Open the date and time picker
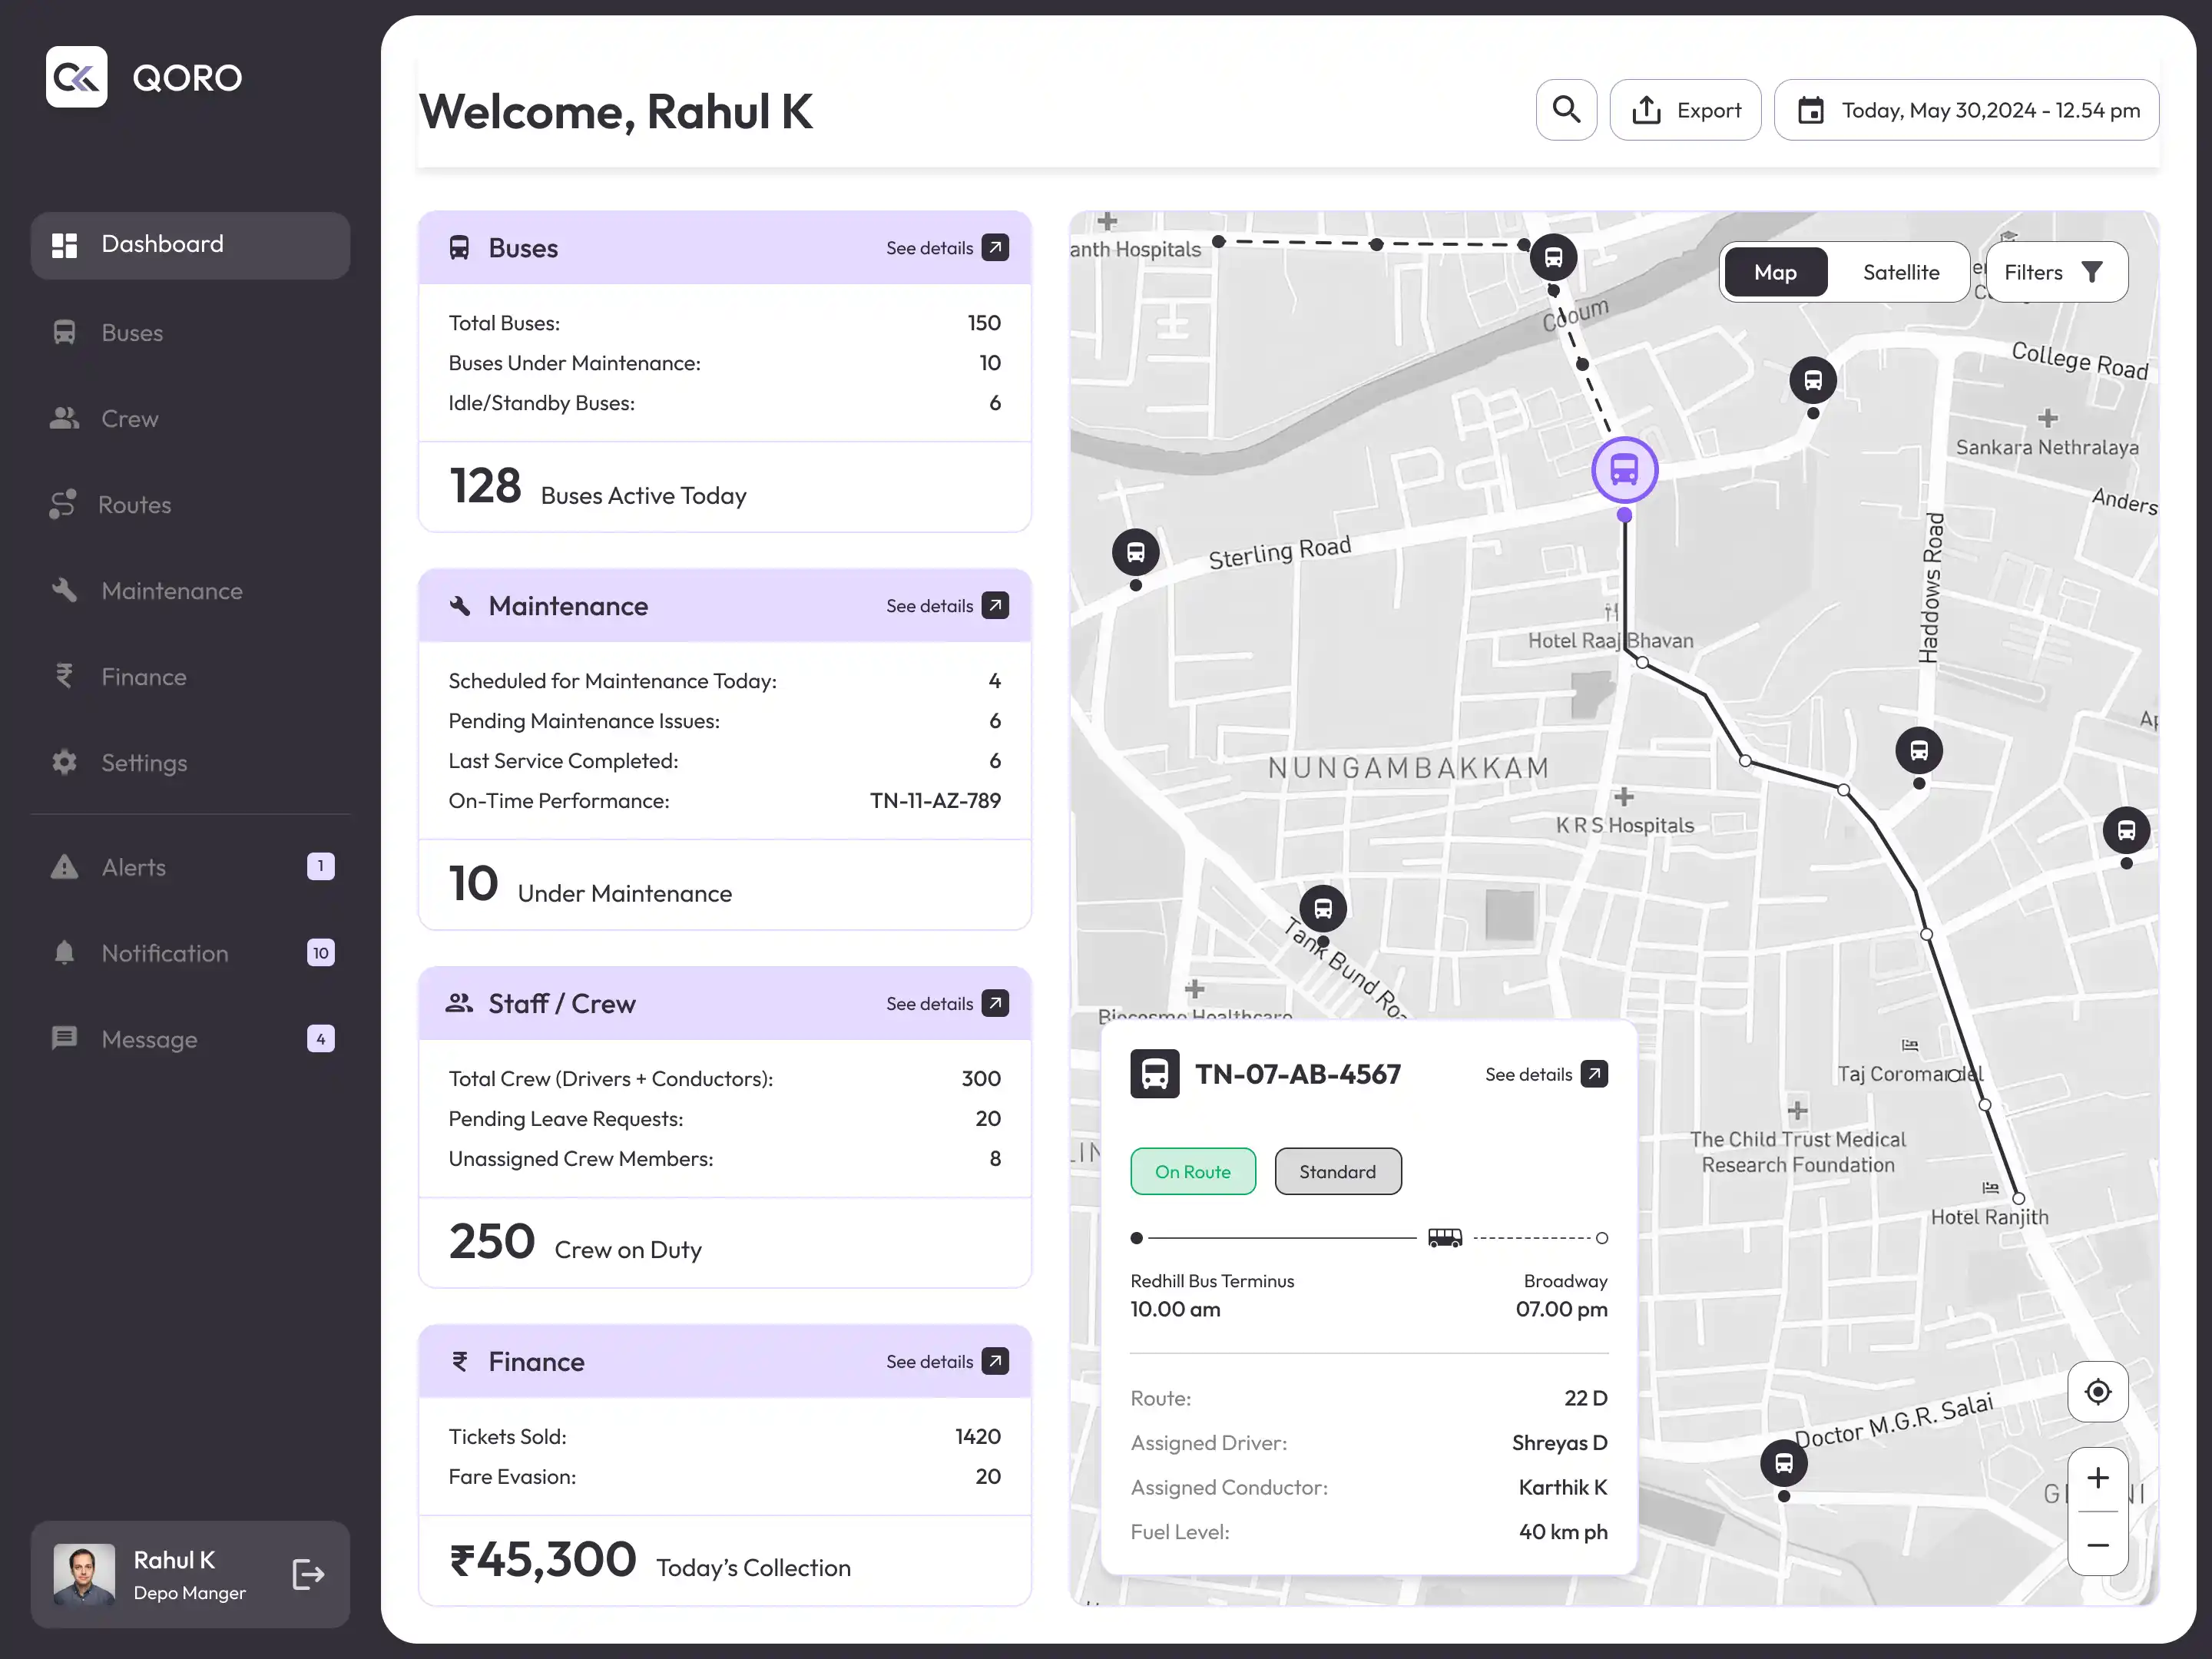 coord(1966,110)
